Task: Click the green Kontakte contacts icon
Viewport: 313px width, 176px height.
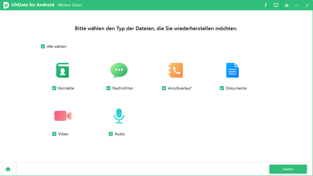Action: point(62,70)
